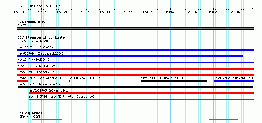Click the 58150k ruler tick label
Image resolution: width=262 pixels, height=123 pixels.
(x=213, y=12)
